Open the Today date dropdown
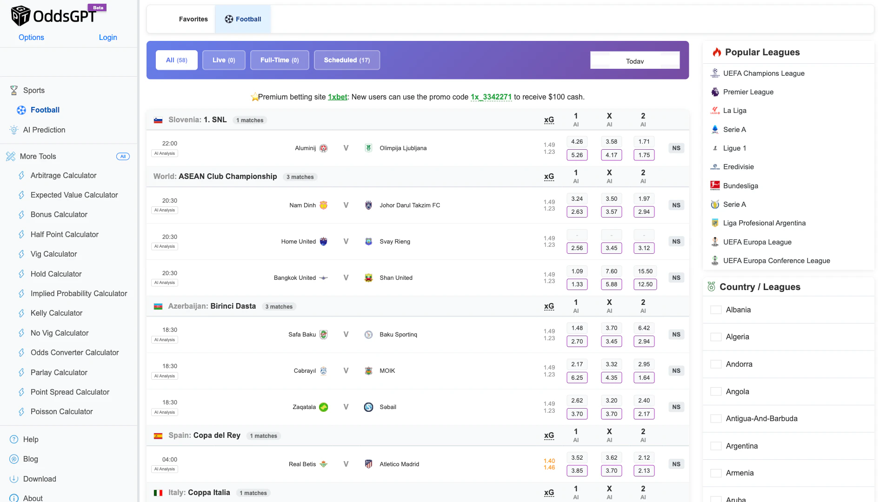The width and height of the screenshot is (893, 502). tap(634, 61)
